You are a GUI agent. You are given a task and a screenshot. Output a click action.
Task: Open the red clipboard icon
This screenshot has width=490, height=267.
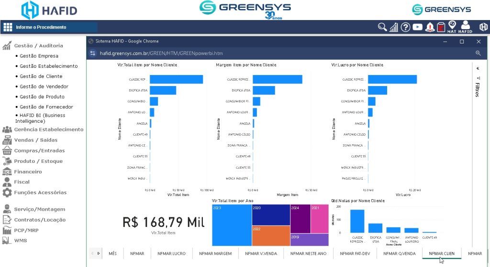click(441, 27)
